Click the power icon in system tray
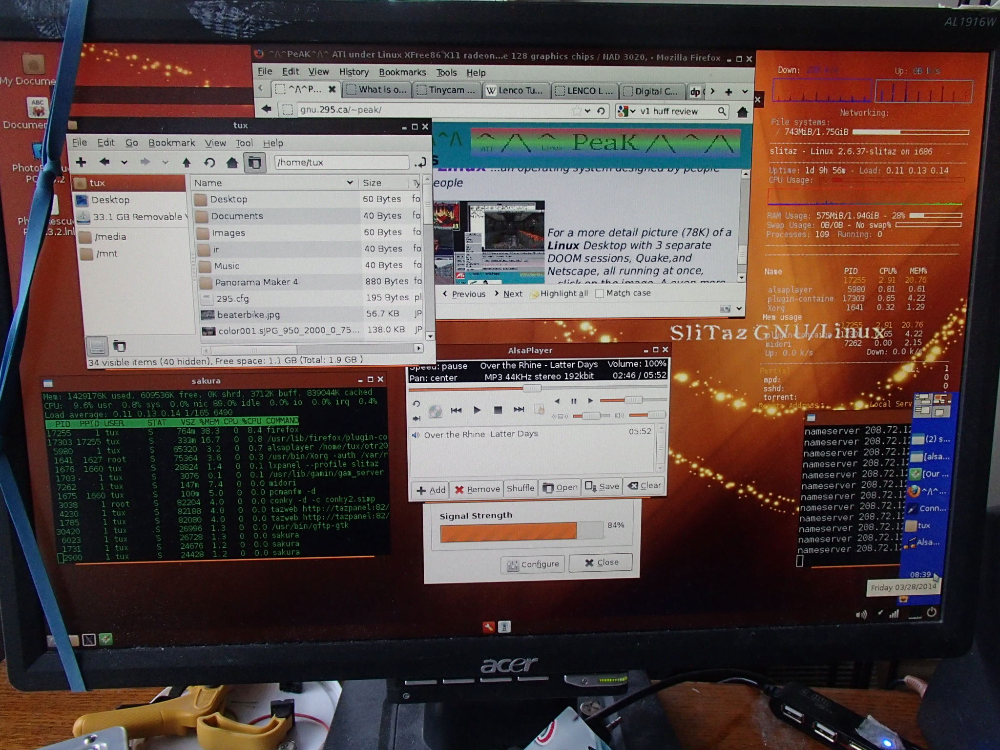Screen dimensions: 1000x750 click(931, 612)
